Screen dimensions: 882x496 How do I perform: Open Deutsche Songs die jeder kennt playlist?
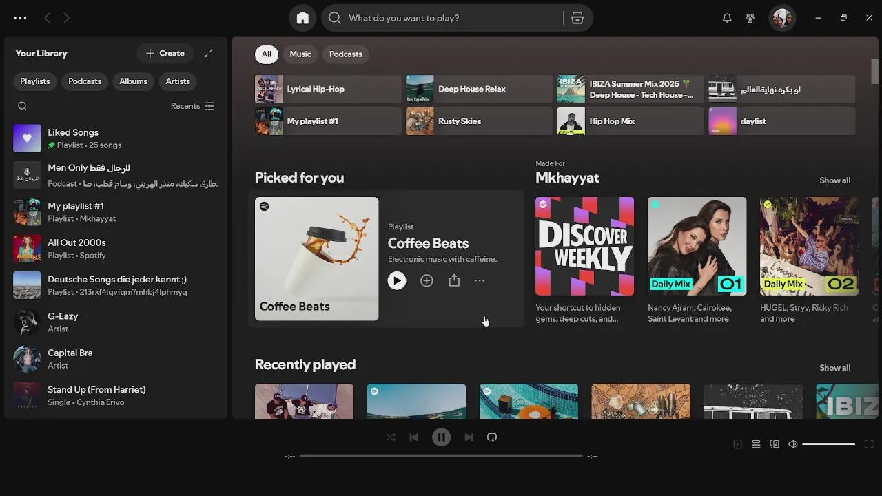[x=116, y=285]
